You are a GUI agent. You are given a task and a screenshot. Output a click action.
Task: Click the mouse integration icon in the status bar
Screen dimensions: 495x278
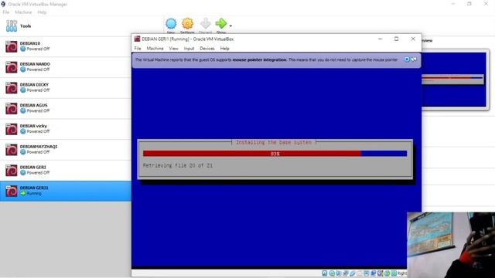tap(387, 273)
